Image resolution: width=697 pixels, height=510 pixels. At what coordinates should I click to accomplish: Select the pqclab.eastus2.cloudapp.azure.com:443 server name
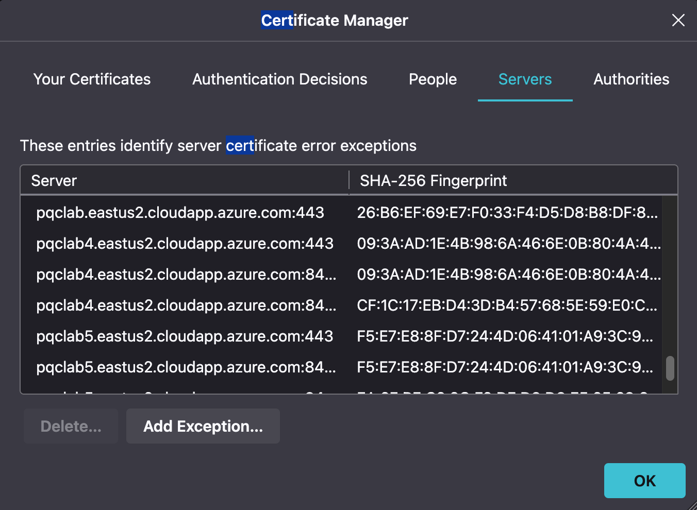[180, 213]
